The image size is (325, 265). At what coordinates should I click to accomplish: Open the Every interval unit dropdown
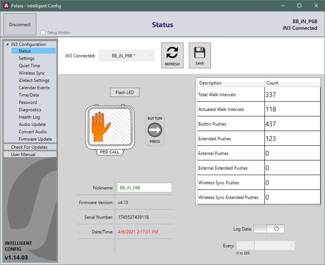click(x=275, y=245)
